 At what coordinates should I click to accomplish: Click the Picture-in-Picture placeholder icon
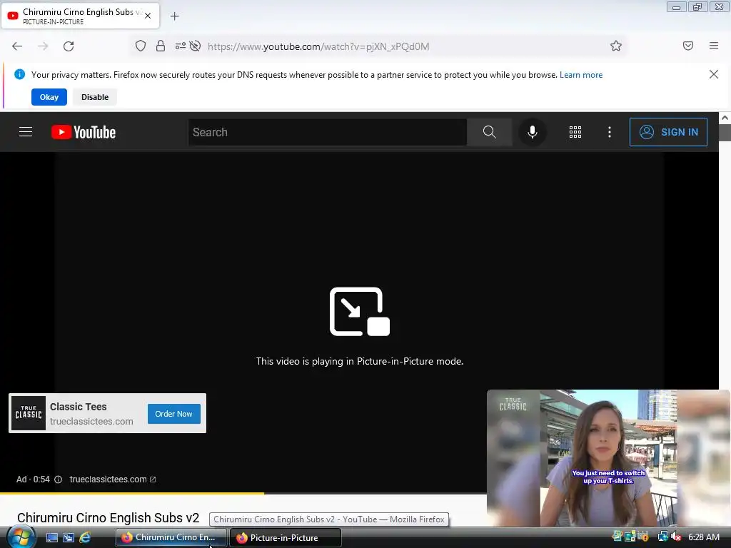360,311
